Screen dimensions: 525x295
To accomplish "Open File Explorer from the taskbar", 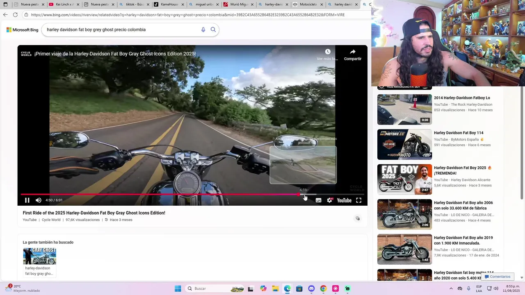I will click(x=275, y=288).
